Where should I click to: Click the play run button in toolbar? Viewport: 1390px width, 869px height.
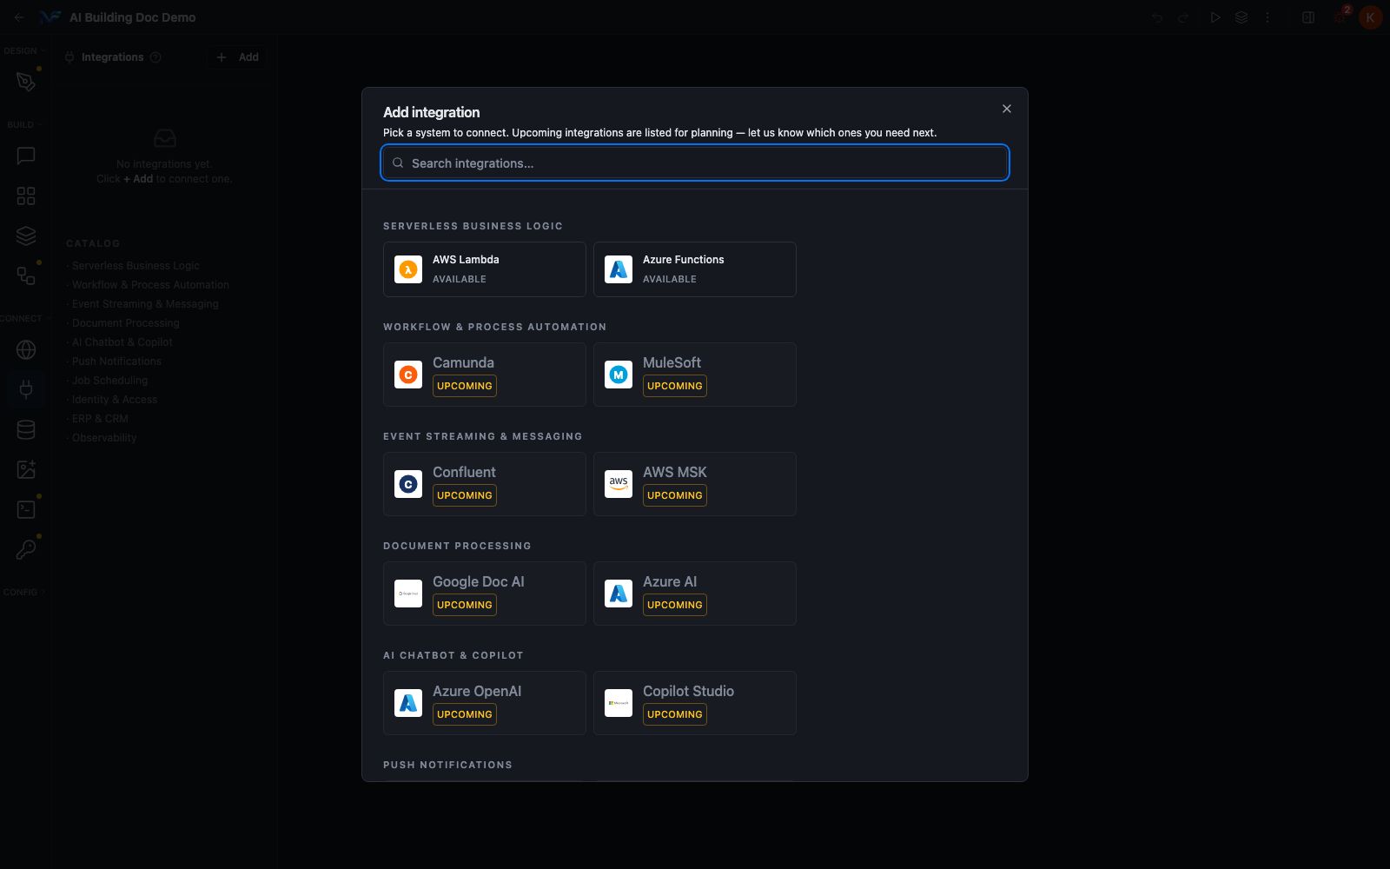[1215, 17]
